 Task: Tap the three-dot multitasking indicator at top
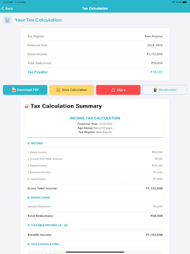pos(95,2)
